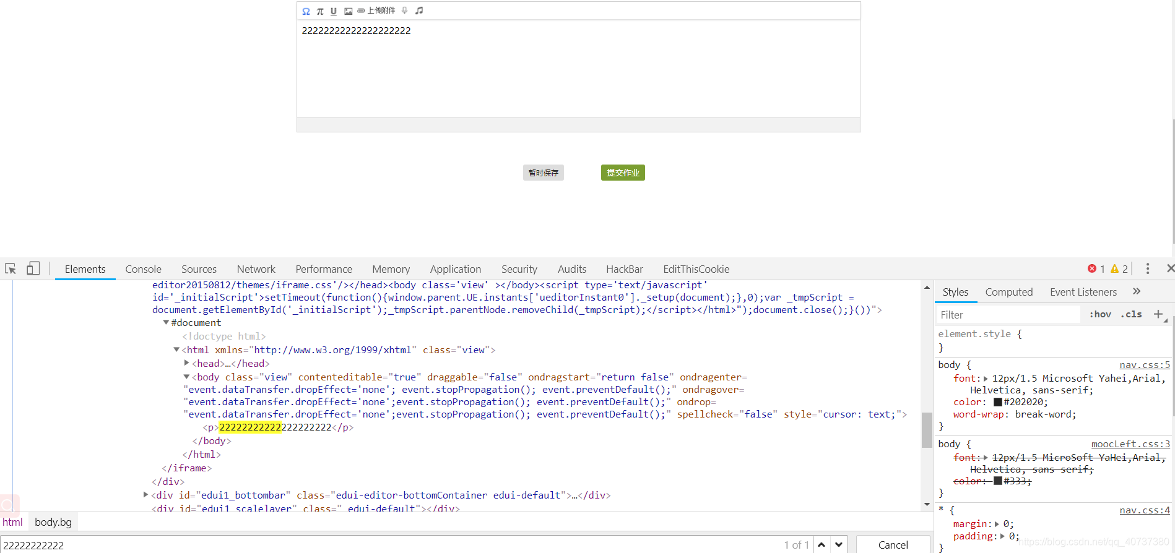
Task: Click inside the editor text 2222 area
Action: pos(356,31)
